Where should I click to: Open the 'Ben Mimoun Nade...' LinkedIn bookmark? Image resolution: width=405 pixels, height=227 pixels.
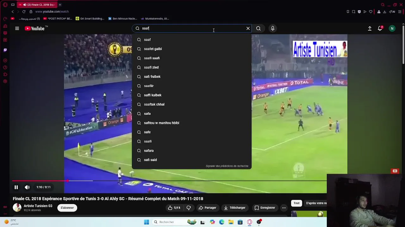point(123,19)
